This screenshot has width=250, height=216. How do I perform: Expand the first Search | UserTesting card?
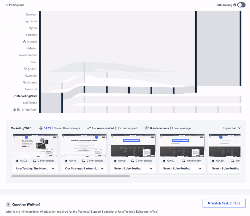(151, 169)
